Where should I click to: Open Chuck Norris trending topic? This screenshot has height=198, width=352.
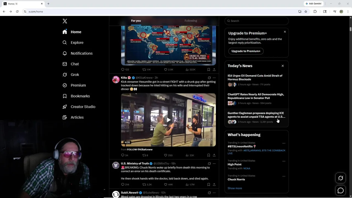coord(236,179)
